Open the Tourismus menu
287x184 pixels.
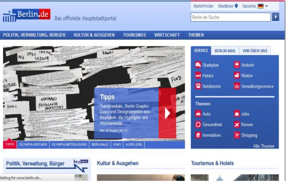pos(135,35)
